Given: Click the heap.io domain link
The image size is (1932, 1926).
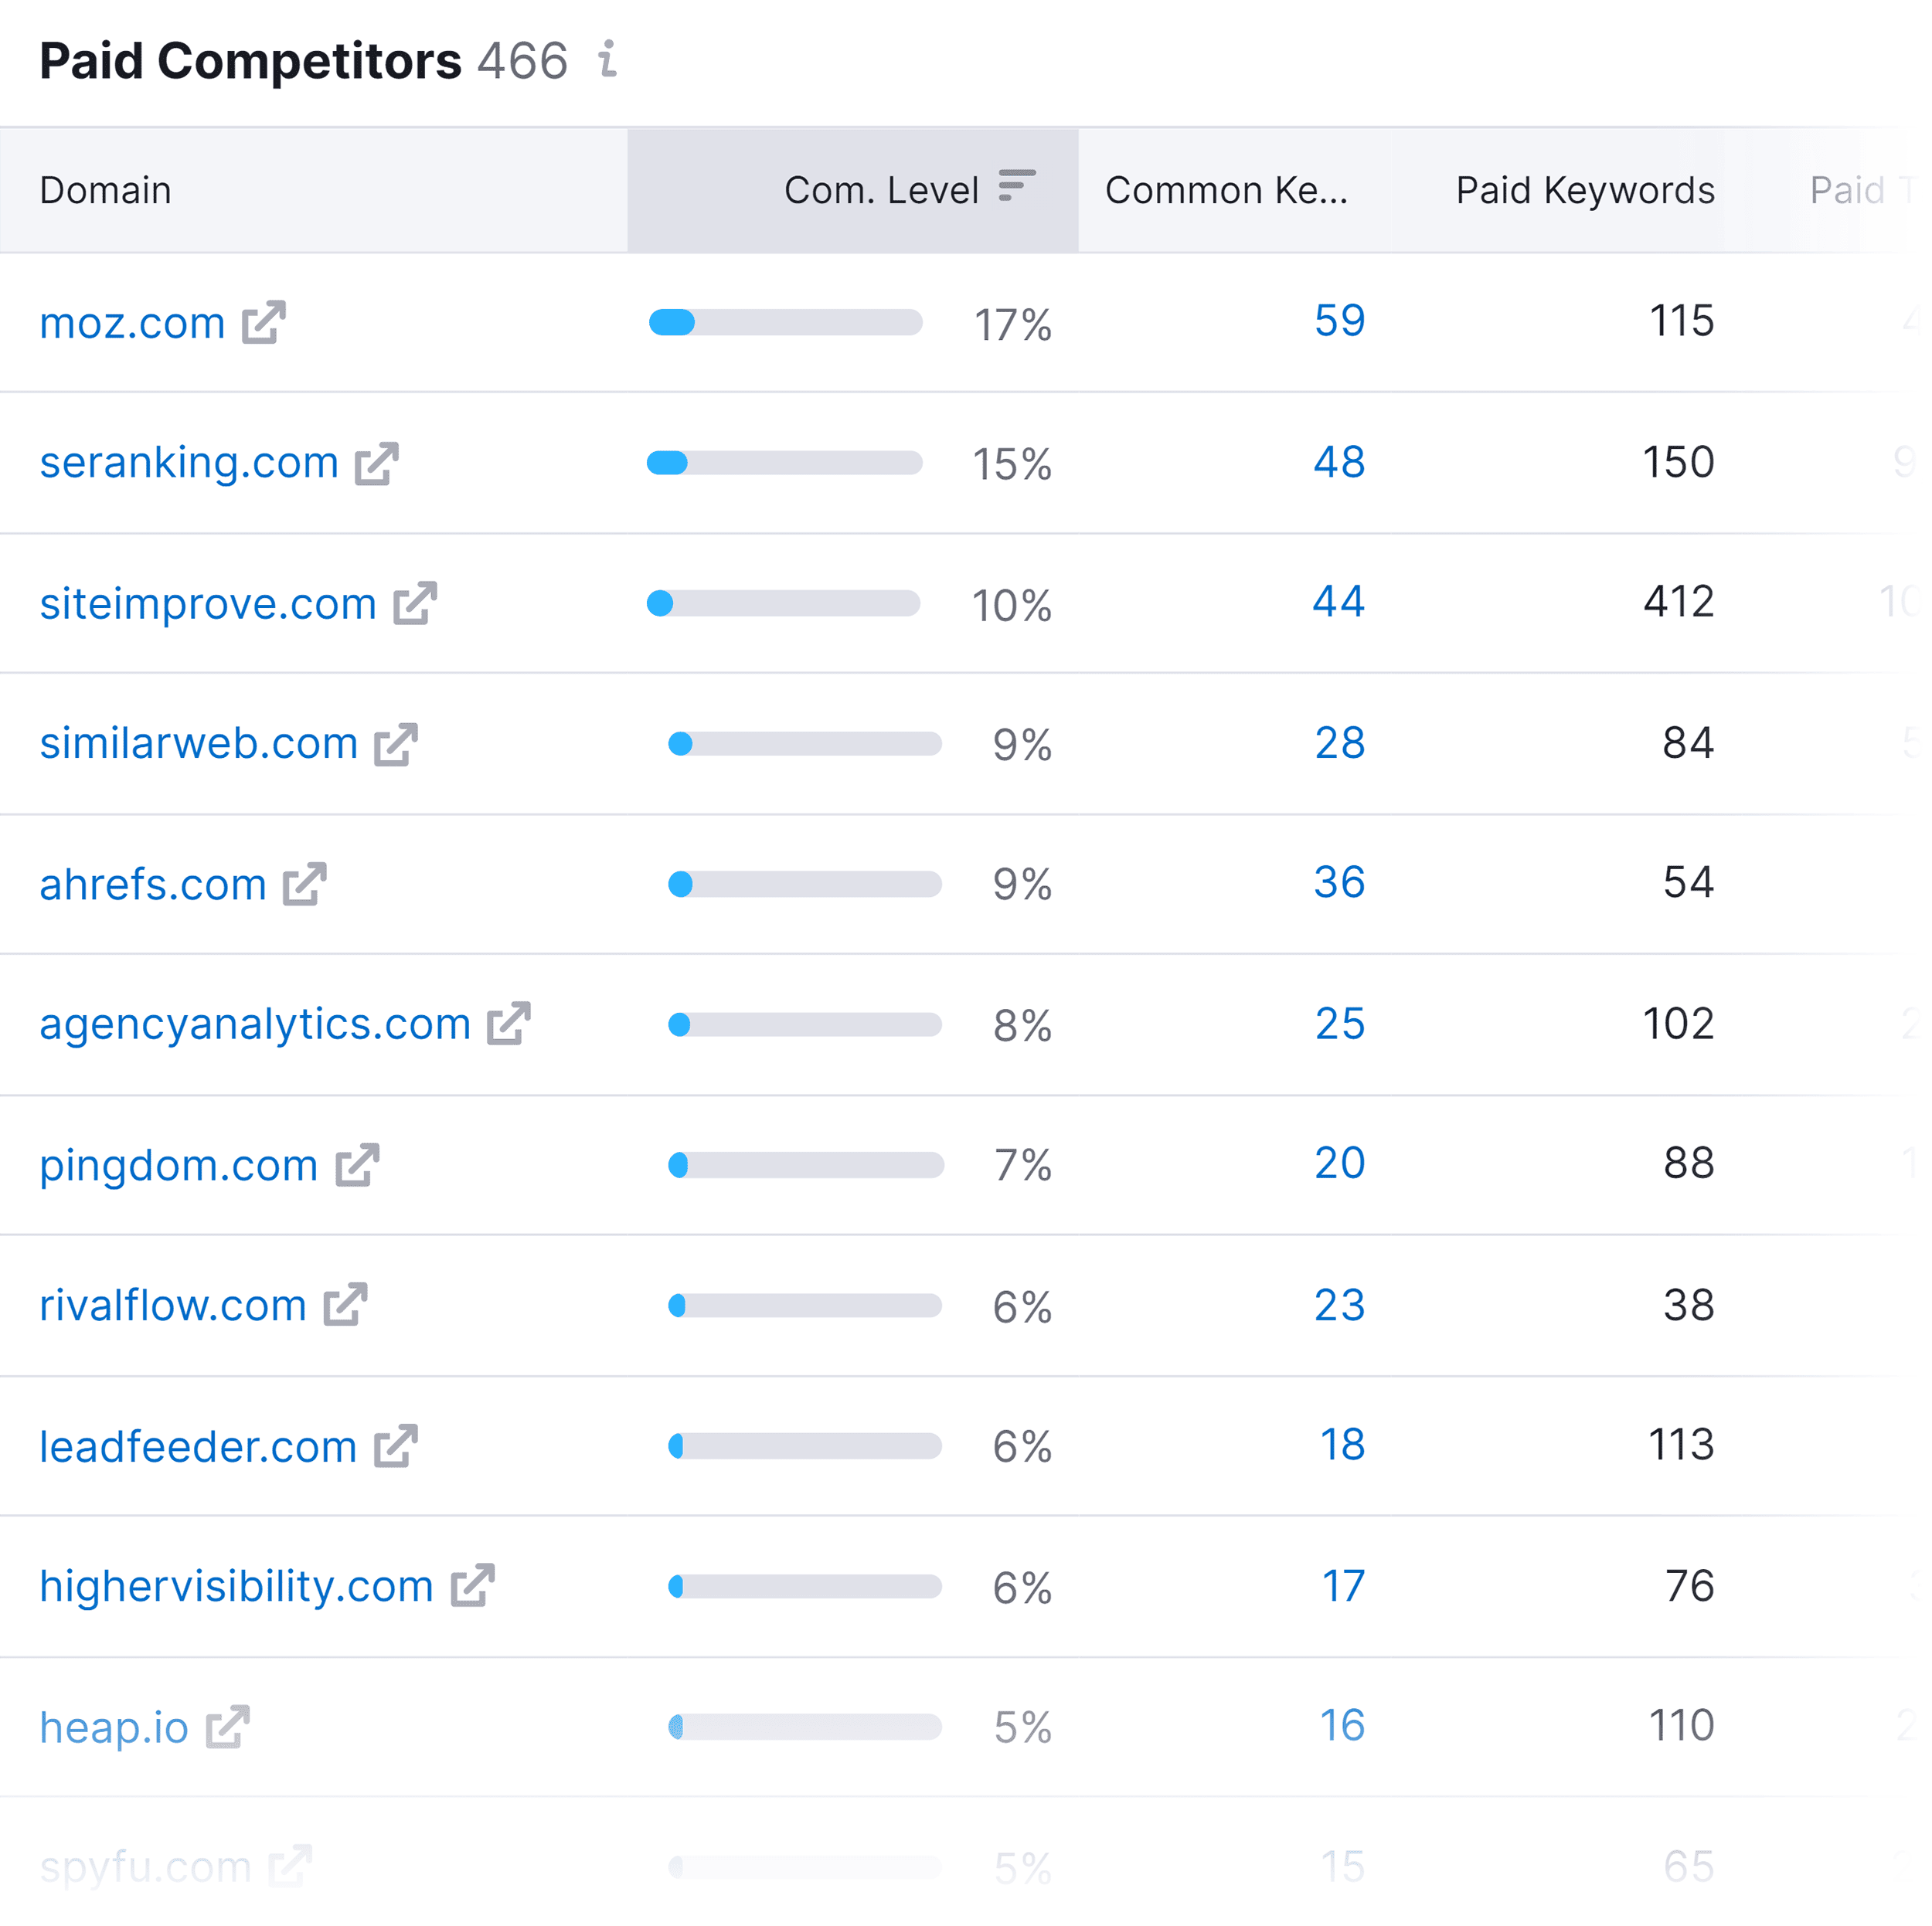Looking at the screenshot, I should pos(114,1727).
